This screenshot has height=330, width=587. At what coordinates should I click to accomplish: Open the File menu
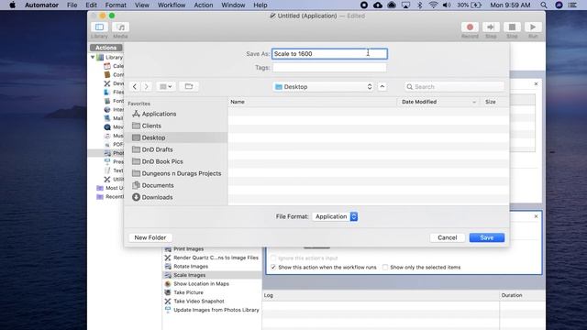(x=72, y=5)
